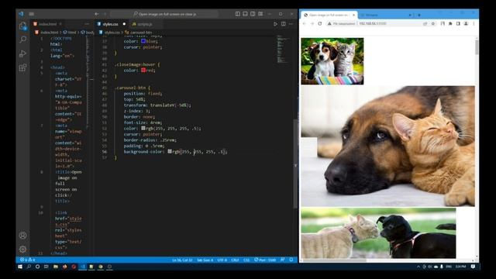Change CSS language mode in the status bar

click(x=246, y=260)
